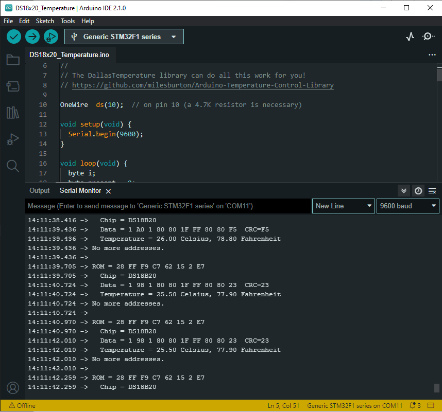
Task: Toggle the bottom panel icon in status bar
Action: coord(431,405)
